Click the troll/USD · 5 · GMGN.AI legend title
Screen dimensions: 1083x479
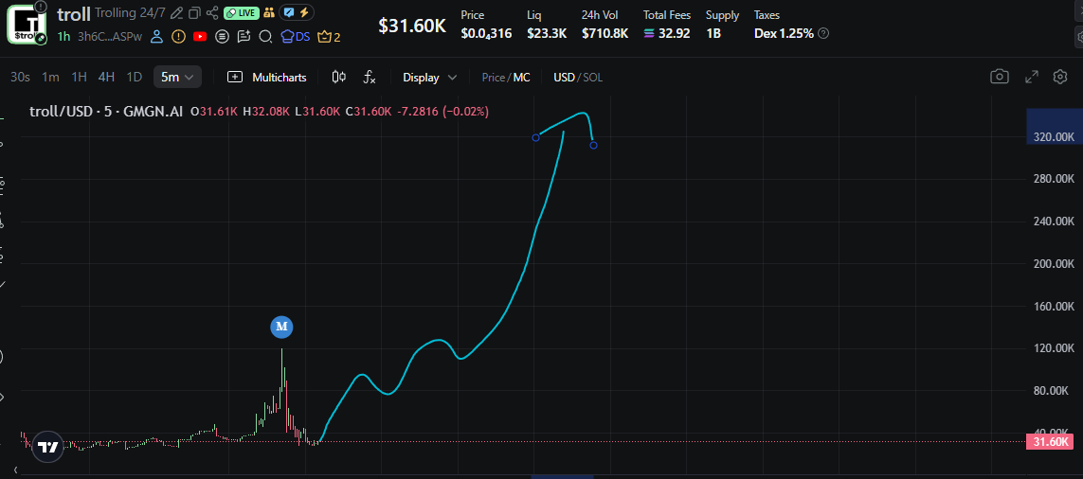tap(106, 111)
